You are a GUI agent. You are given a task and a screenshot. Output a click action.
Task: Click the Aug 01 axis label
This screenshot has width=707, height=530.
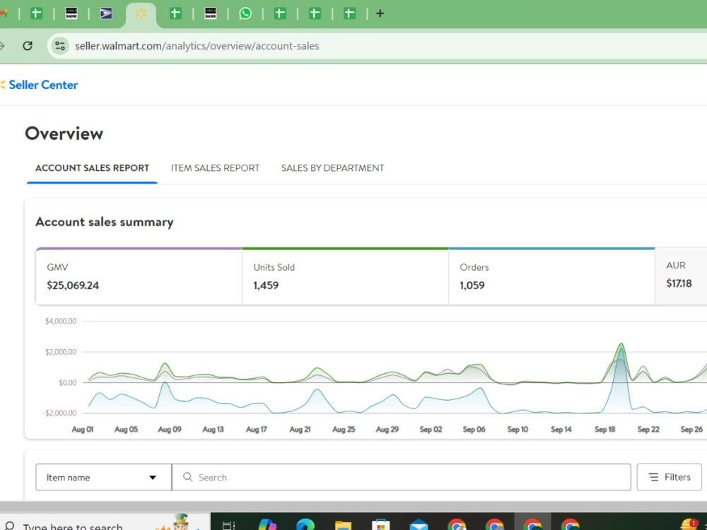tap(83, 430)
